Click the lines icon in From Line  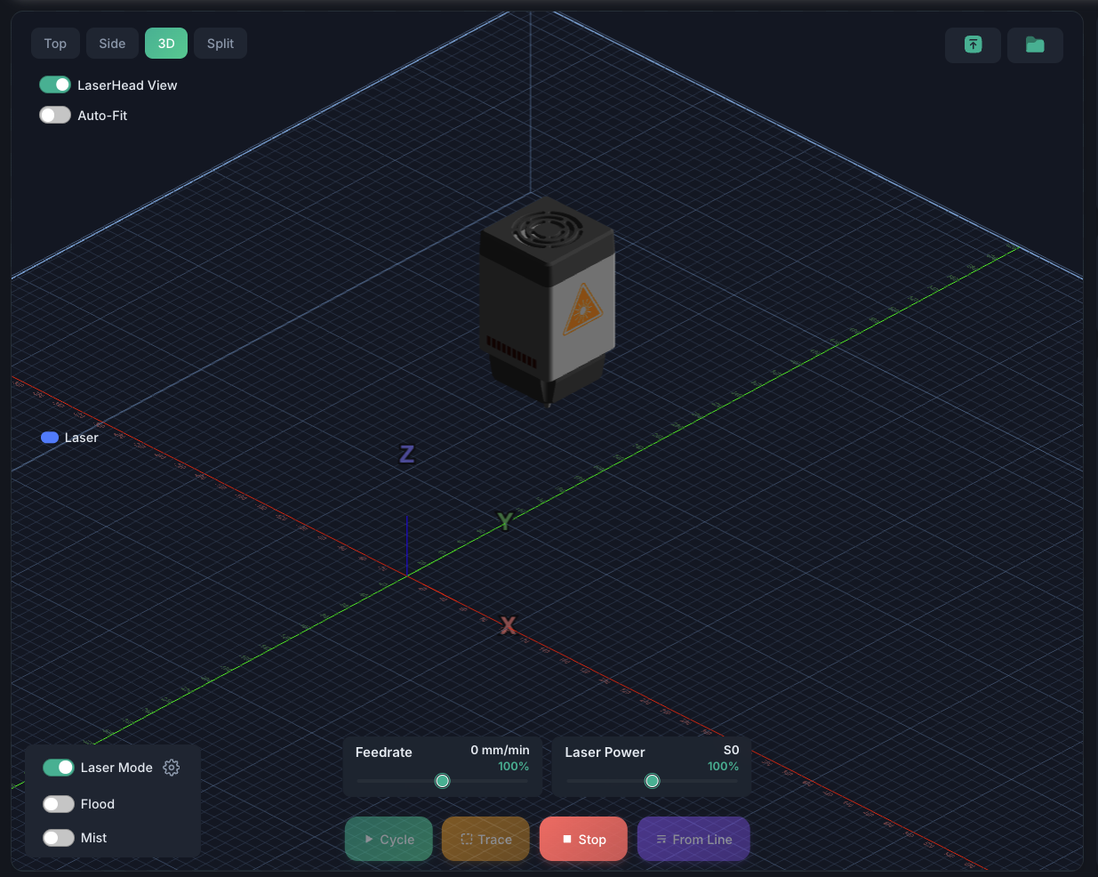click(x=661, y=839)
